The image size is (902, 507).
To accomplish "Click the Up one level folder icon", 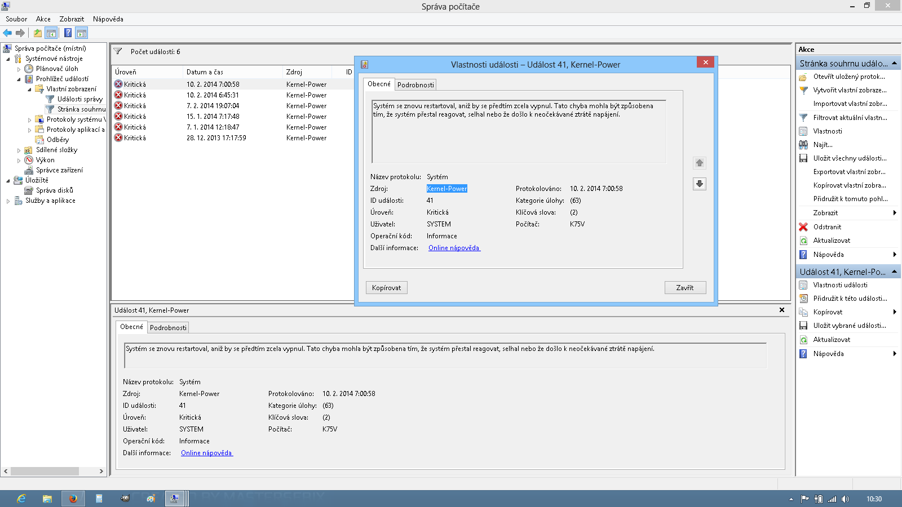I will [38, 33].
